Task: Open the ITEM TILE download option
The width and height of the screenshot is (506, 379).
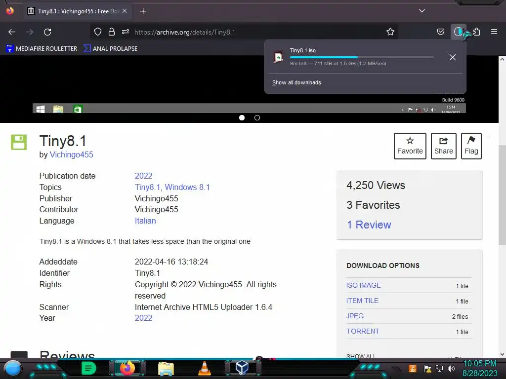Action: 362,301
